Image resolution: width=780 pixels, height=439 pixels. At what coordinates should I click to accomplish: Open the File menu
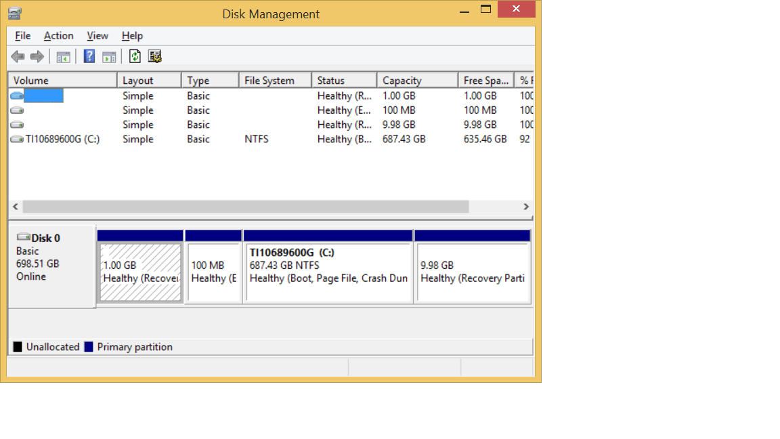pos(22,36)
